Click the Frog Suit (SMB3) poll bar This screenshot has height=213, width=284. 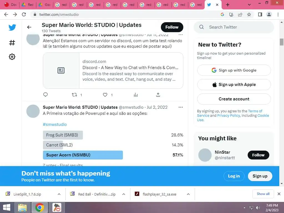click(x=63, y=135)
